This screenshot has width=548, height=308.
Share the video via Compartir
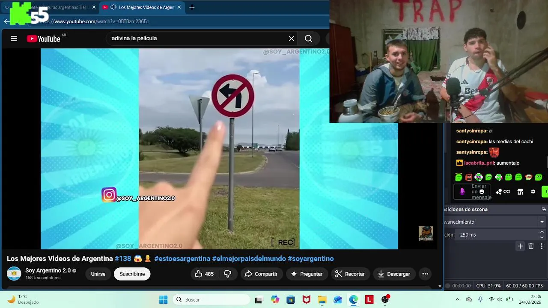[261, 274]
